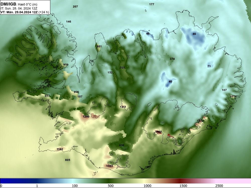Viewport: 251px width, 188px height.
Task: Select the 177 value label on the map
Action: [152, 4]
